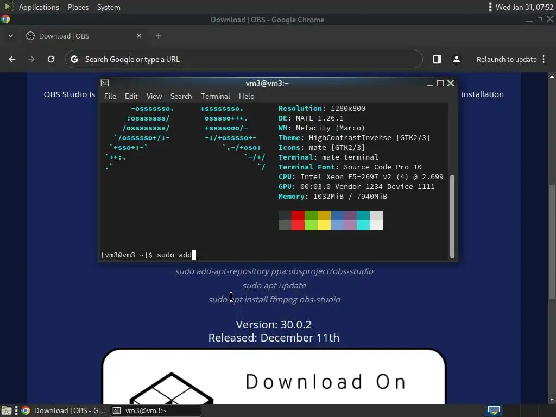Click the Google icon in address bar
Screen dimensions: 556x417
coord(74,59)
